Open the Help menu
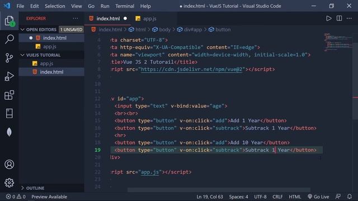This screenshot has width=358, height=201. click(x=145, y=6)
